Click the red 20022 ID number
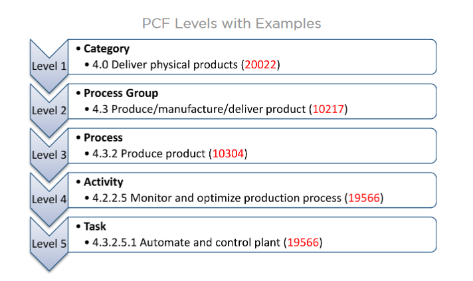This screenshot has height=281, width=473. [260, 64]
